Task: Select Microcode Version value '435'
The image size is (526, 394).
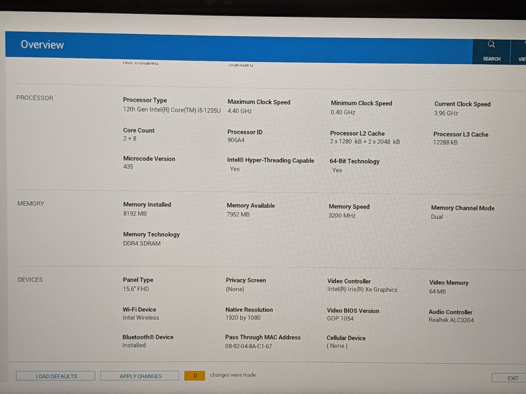Action: [x=128, y=167]
